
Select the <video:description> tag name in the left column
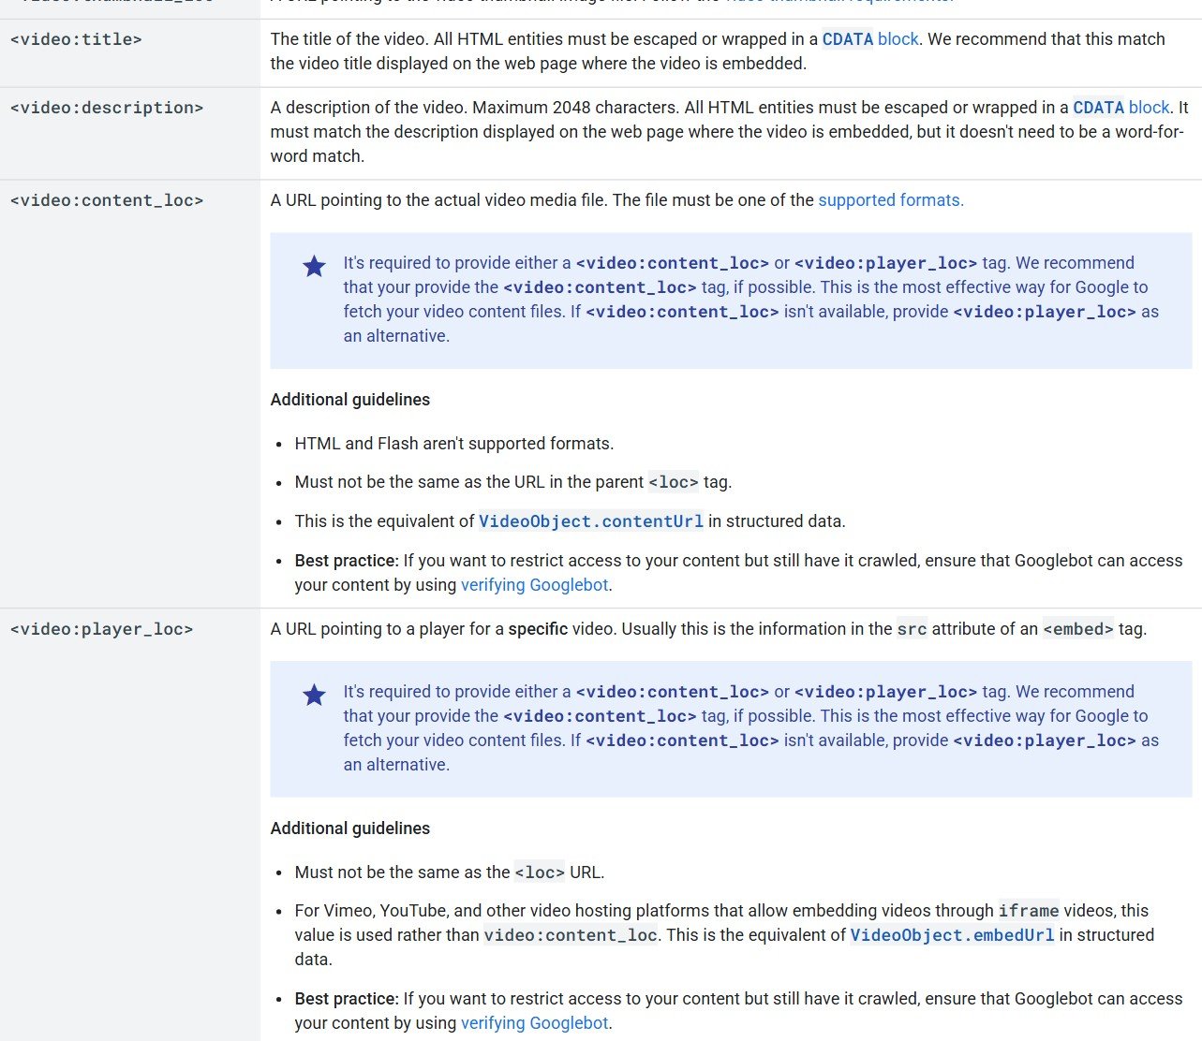(107, 108)
